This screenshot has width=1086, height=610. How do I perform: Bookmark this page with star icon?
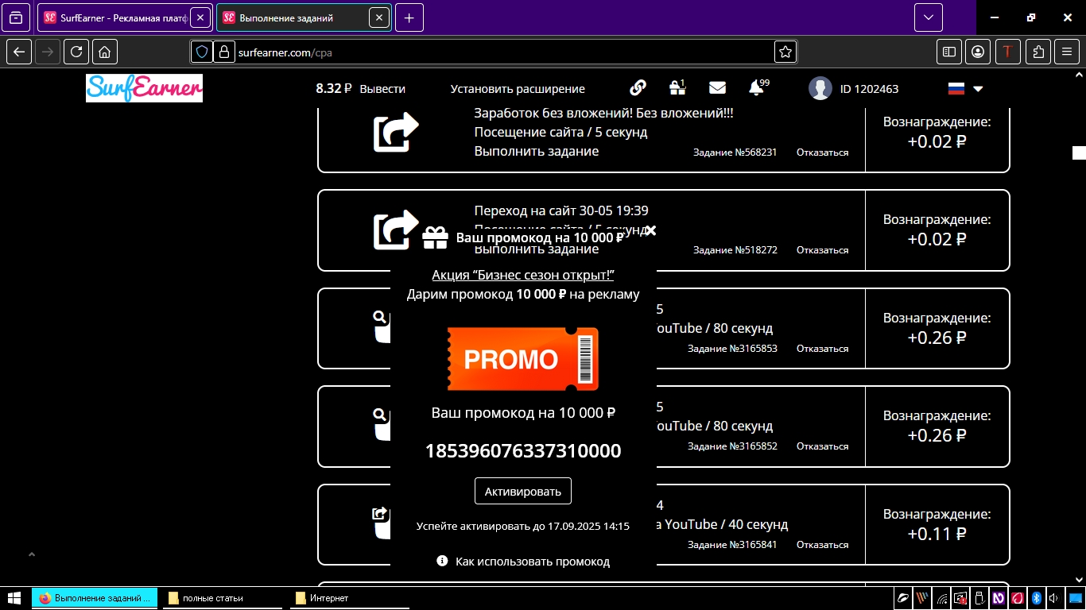(785, 52)
